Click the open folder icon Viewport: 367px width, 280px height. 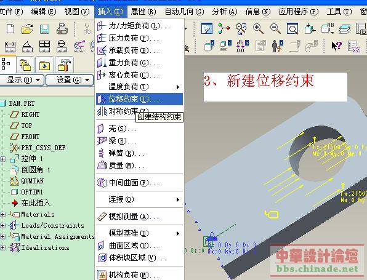tap(27, 29)
